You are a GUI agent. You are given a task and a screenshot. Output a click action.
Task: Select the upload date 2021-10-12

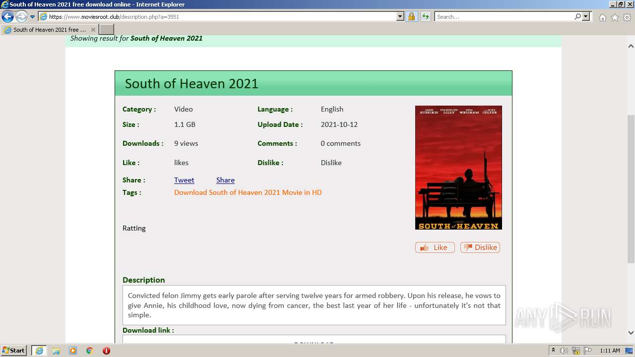tap(339, 124)
